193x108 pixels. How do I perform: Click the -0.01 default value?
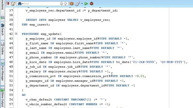140,76
